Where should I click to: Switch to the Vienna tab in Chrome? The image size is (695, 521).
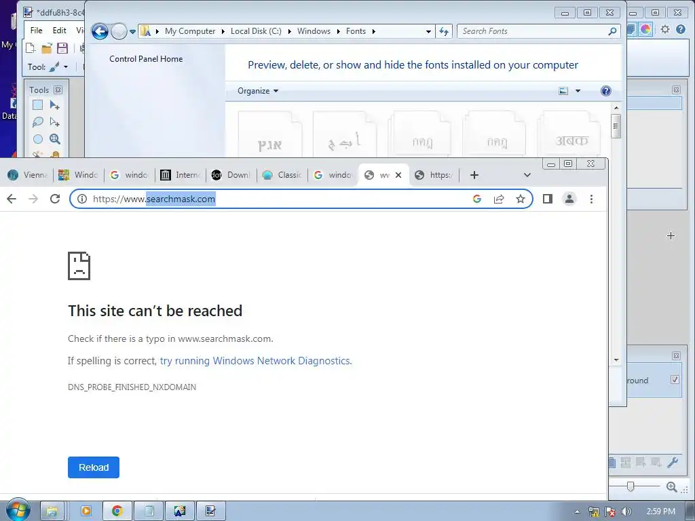(28, 175)
